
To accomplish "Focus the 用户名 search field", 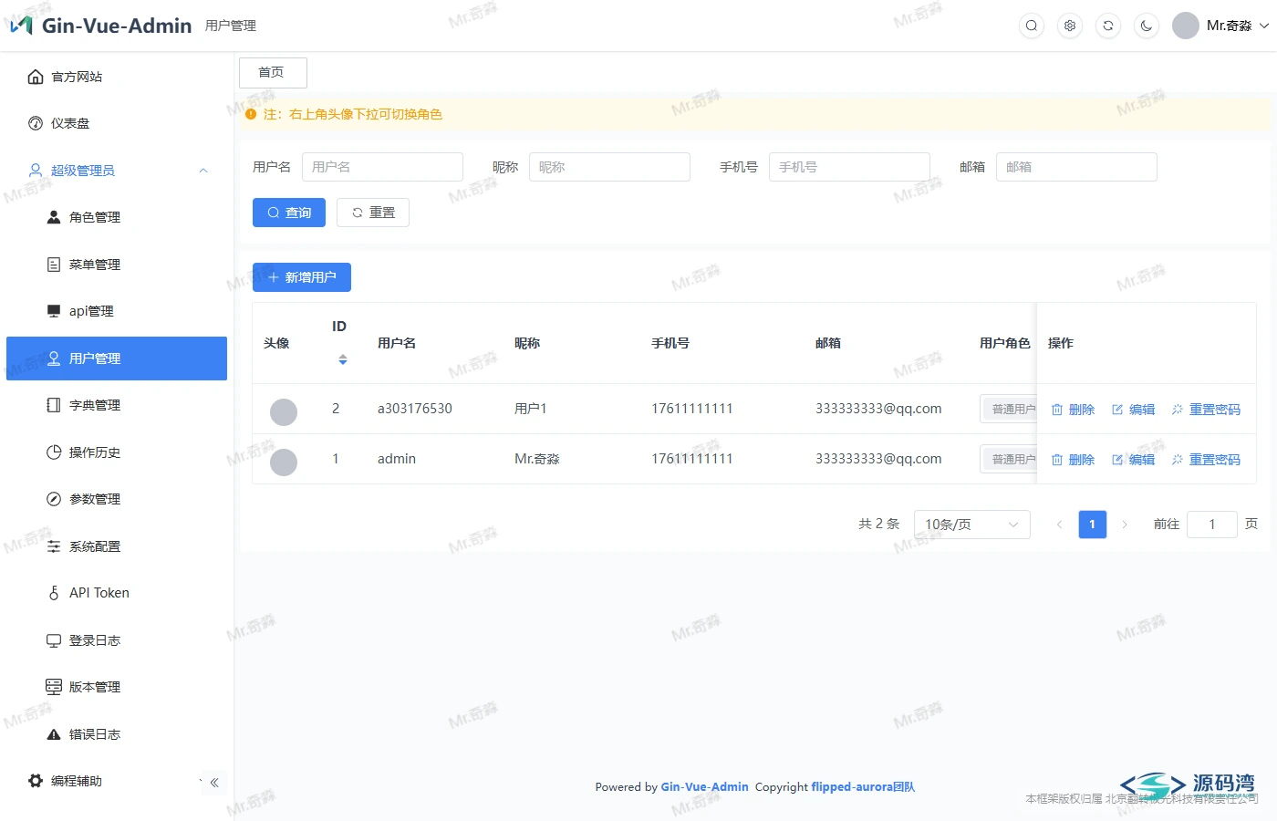I will [382, 167].
